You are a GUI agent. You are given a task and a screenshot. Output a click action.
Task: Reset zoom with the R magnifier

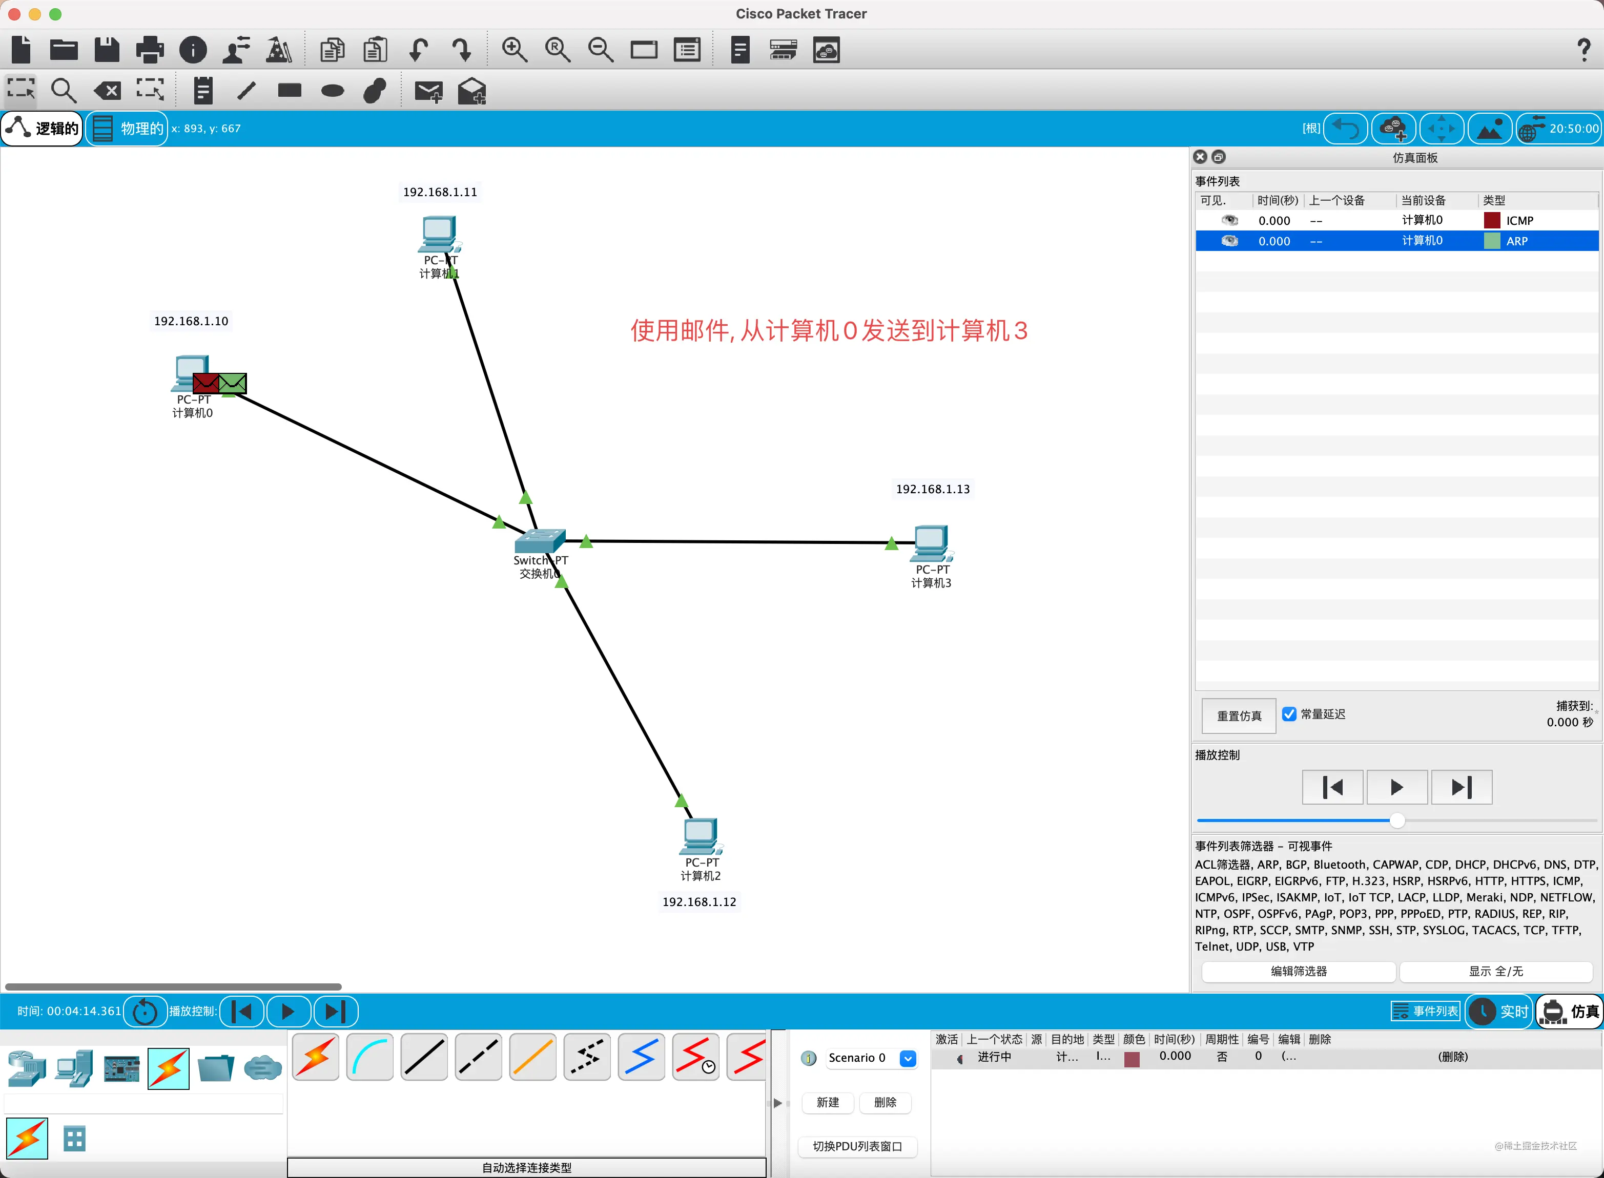[x=557, y=50]
